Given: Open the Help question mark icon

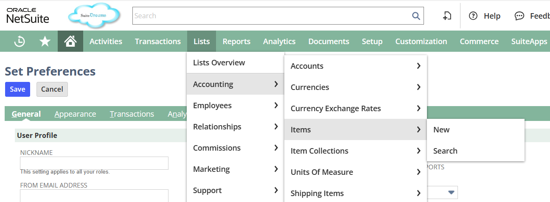Looking at the screenshot, I should [x=473, y=16].
